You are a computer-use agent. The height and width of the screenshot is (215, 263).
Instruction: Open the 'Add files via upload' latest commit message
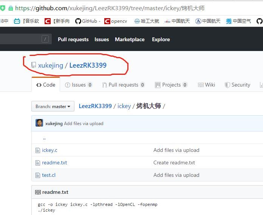pyautogui.click(x=84, y=124)
